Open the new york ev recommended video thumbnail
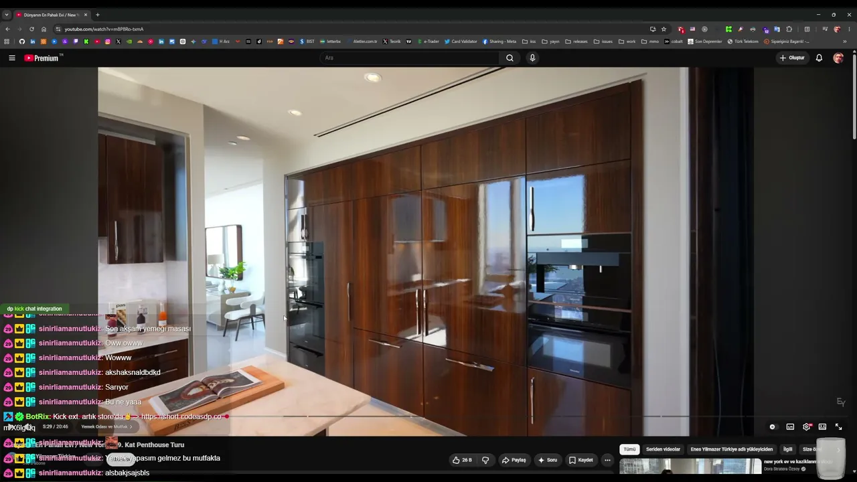 690,466
